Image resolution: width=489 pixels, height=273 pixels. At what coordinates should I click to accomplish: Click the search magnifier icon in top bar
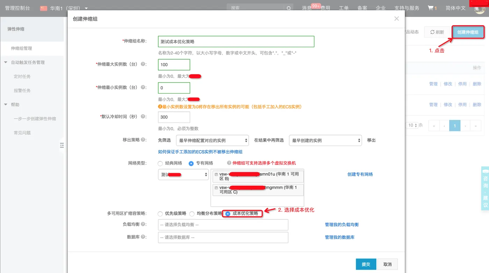tap(289, 8)
